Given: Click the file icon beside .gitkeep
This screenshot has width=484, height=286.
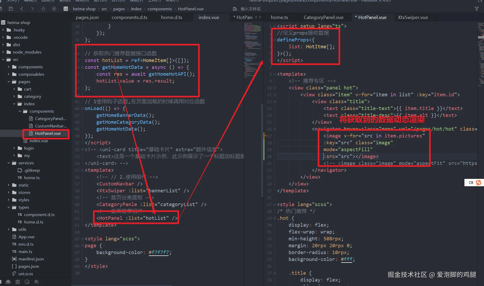Looking at the screenshot, I should [x=20, y=170].
